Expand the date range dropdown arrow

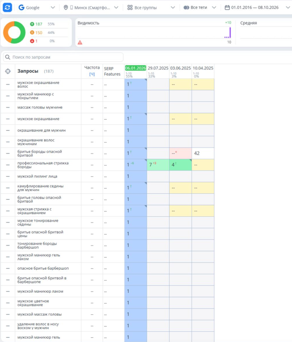288,7
